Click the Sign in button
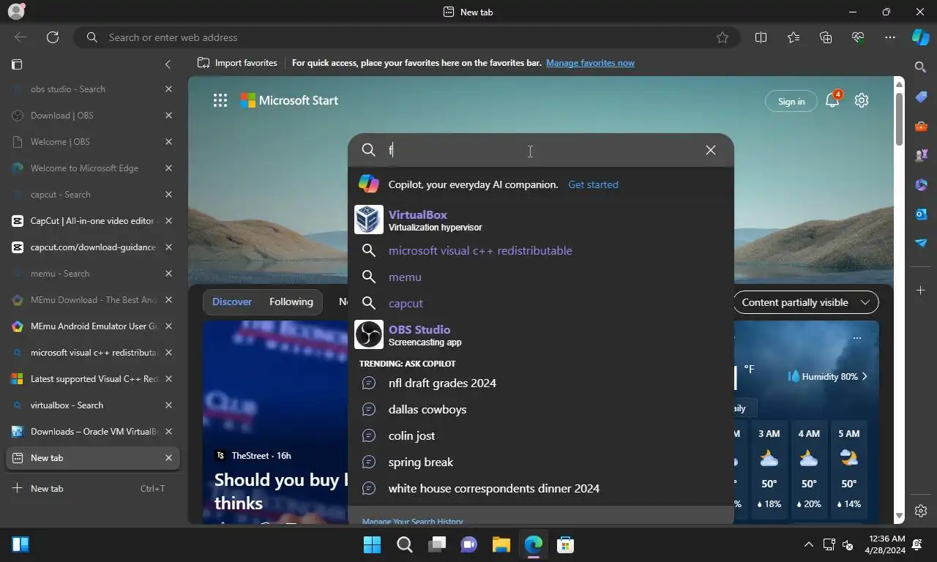The height and width of the screenshot is (562, 937). pos(791,101)
